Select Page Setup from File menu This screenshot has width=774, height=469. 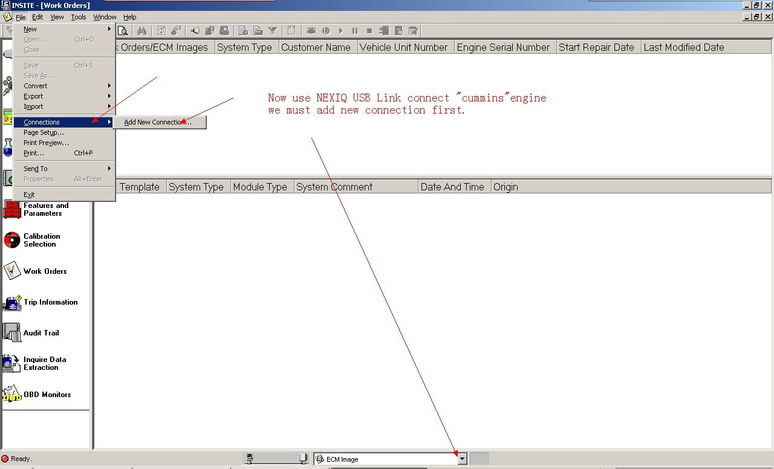44,132
